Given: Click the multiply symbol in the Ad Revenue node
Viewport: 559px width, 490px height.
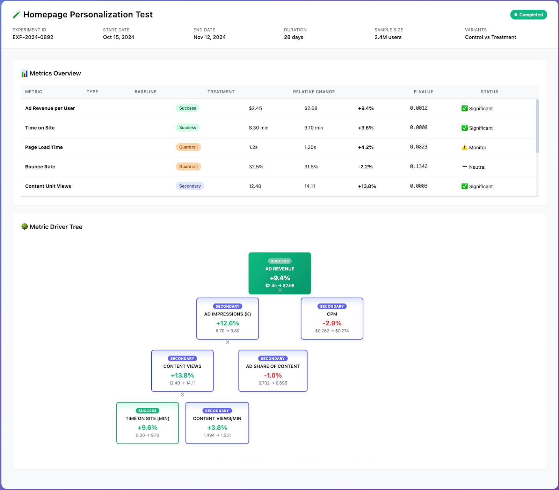Looking at the screenshot, I should tap(280, 290).
